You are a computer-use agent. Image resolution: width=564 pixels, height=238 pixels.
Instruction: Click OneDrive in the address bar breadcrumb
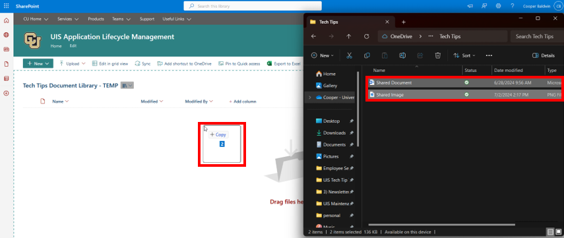coord(401,36)
